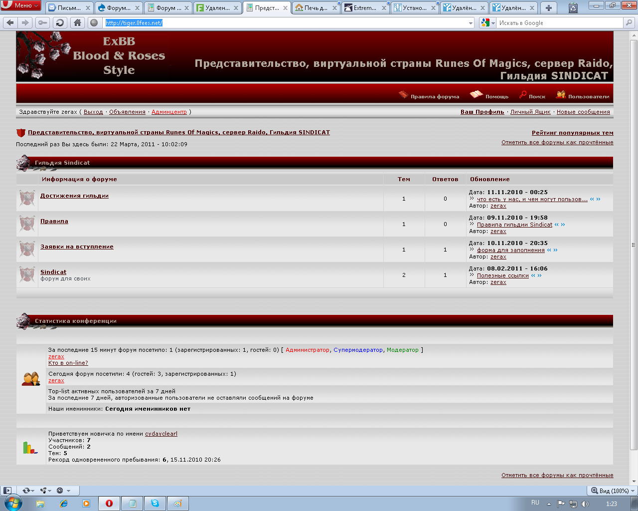
Task: Open the Объявления link
Action: tap(127, 112)
